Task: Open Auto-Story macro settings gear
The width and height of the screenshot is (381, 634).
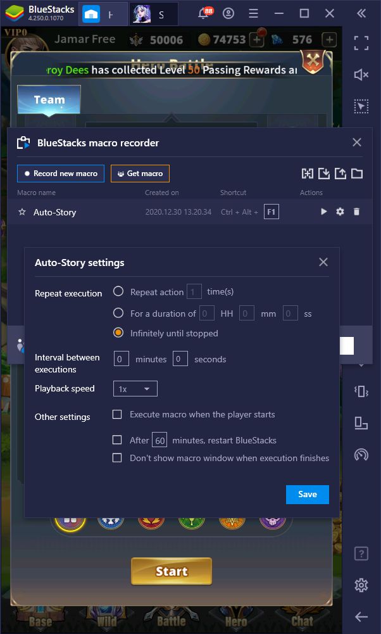Action: coord(340,212)
